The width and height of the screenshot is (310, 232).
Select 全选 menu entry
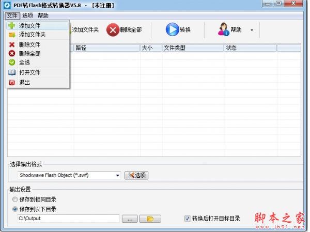[38, 63]
